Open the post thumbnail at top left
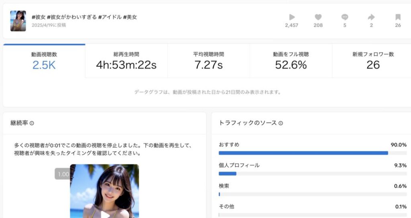This screenshot has width=411, height=218. (x=18, y=21)
